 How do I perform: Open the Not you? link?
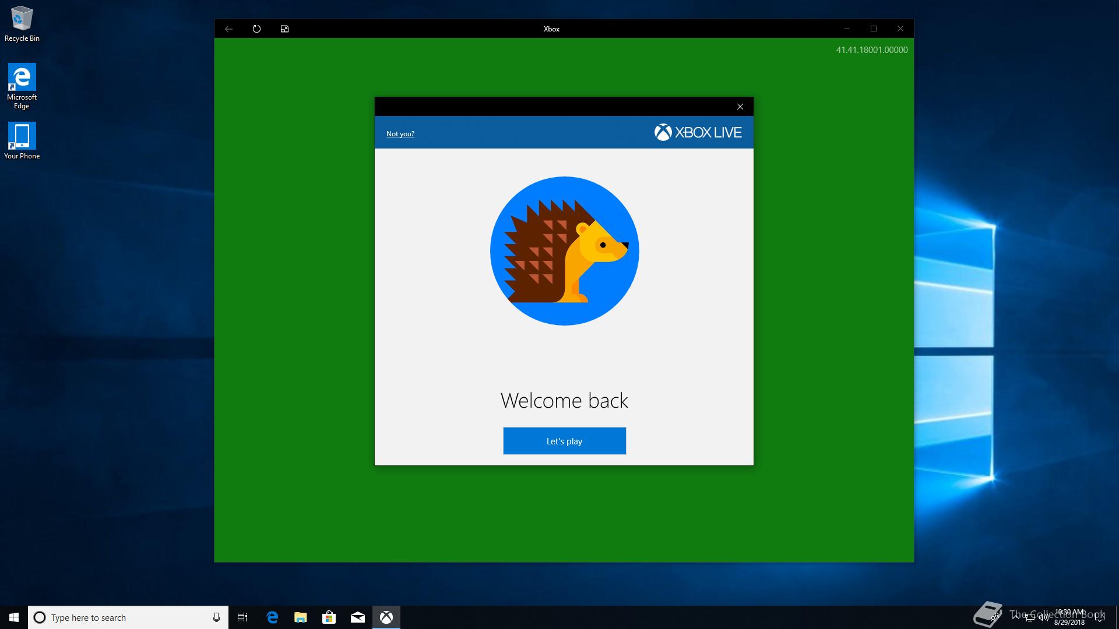tap(400, 133)
